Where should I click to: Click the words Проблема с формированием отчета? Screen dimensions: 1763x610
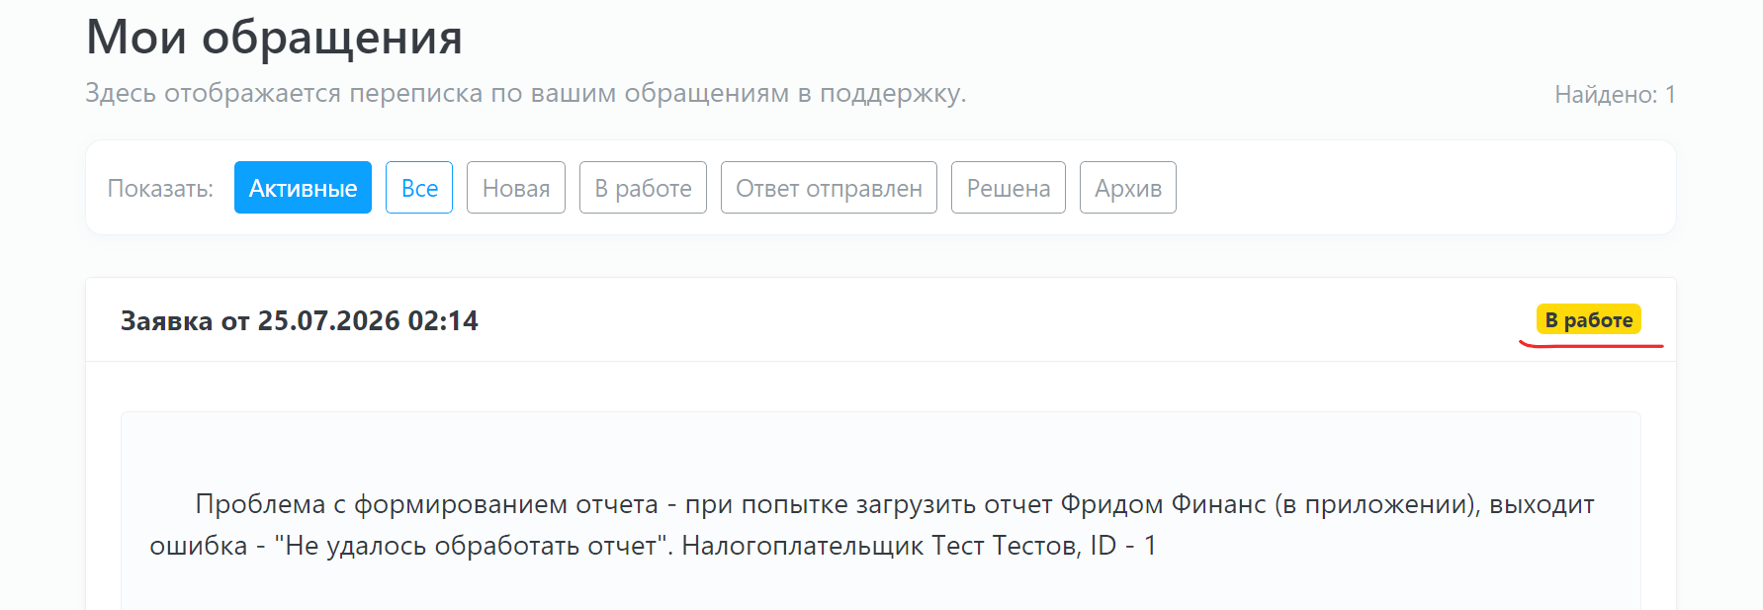426,504
